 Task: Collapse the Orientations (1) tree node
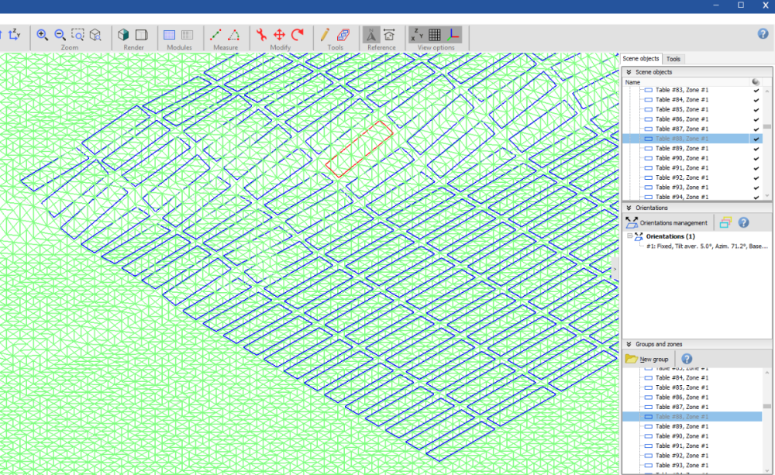coord(630,236)
